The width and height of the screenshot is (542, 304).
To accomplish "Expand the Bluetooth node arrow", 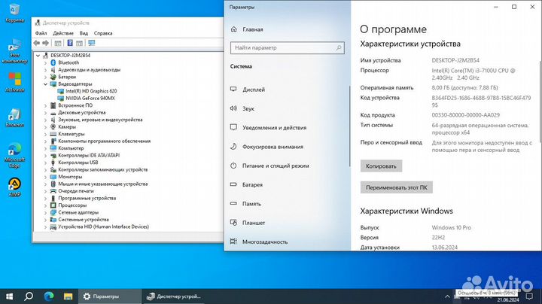I will [45, 62].
